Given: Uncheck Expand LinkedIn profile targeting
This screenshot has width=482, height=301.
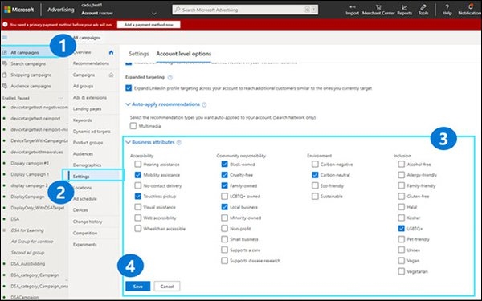Looking at the screenshot, I should click(129, 88).
